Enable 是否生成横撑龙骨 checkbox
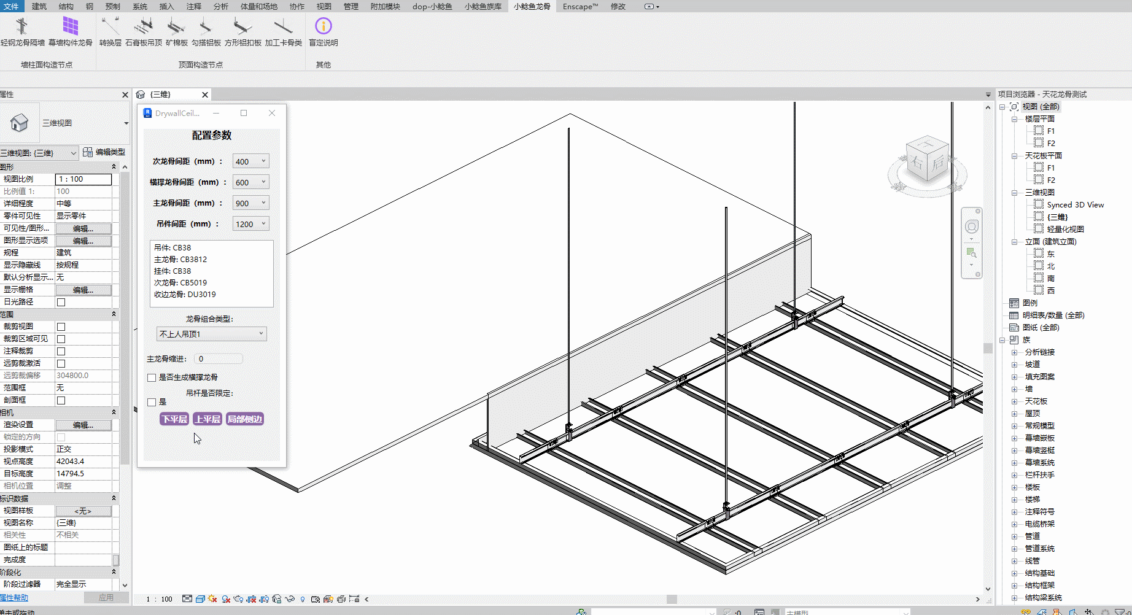 [x=152, y=377]
